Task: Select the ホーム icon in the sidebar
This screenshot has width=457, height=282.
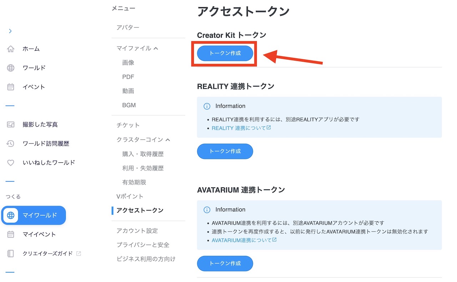Action: pyautogui.click(x=11, y=49)
